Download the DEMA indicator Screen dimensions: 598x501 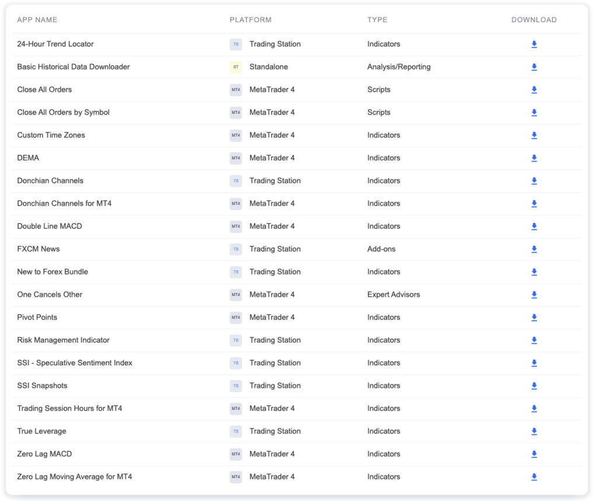coord(534,158)
